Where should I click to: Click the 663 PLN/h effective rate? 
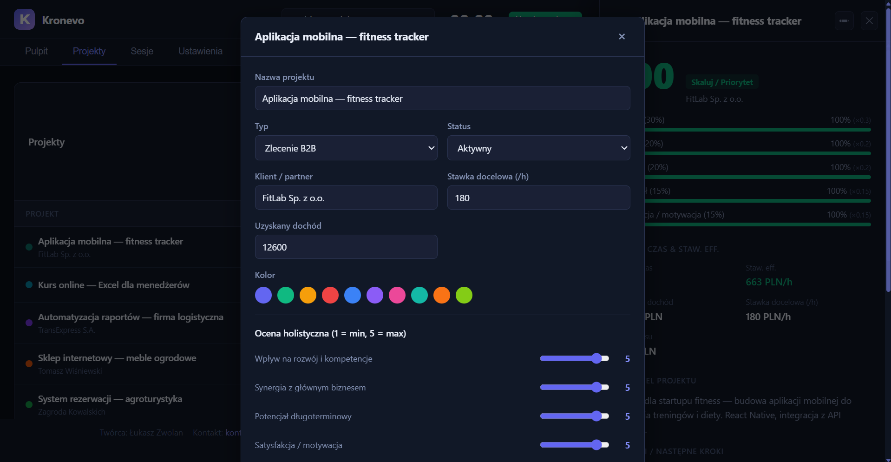(769, 282)
